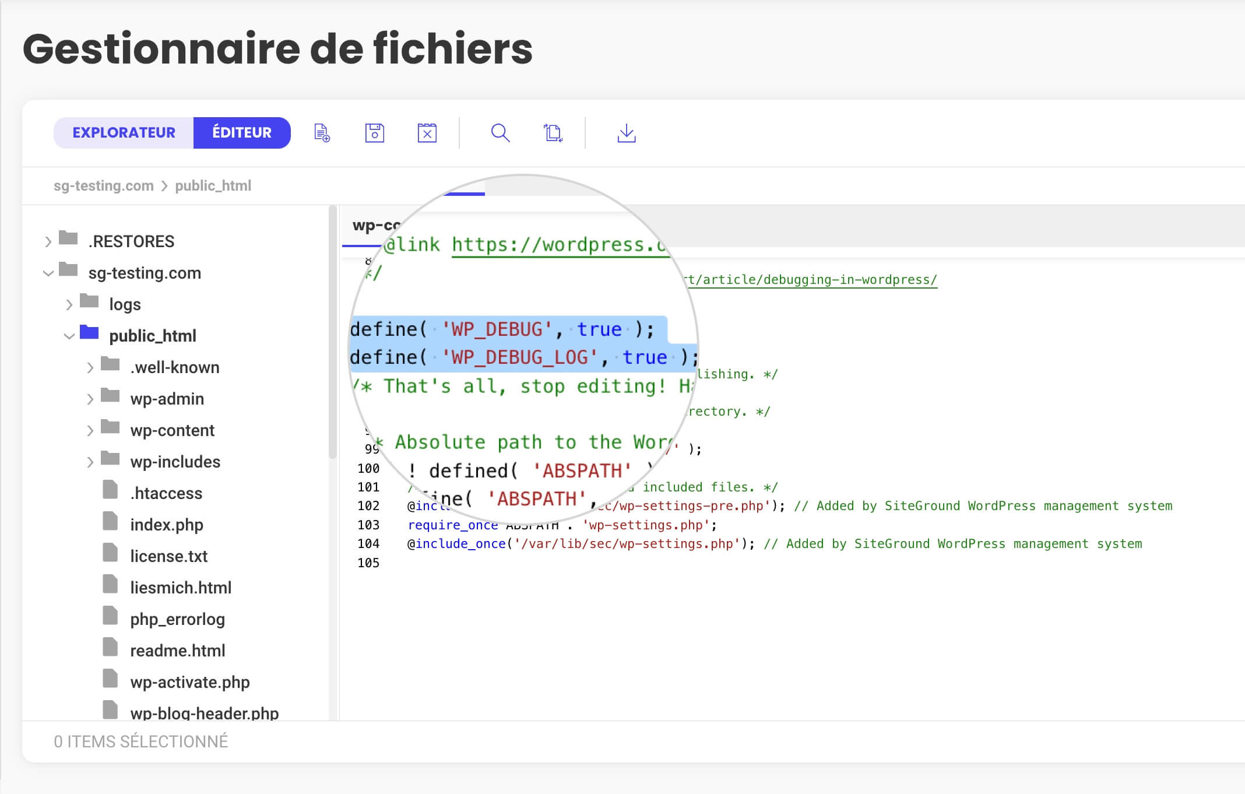Place cursor on require_once wp-settings.php line
The image size is (1245, 794).
click(562, 525)
